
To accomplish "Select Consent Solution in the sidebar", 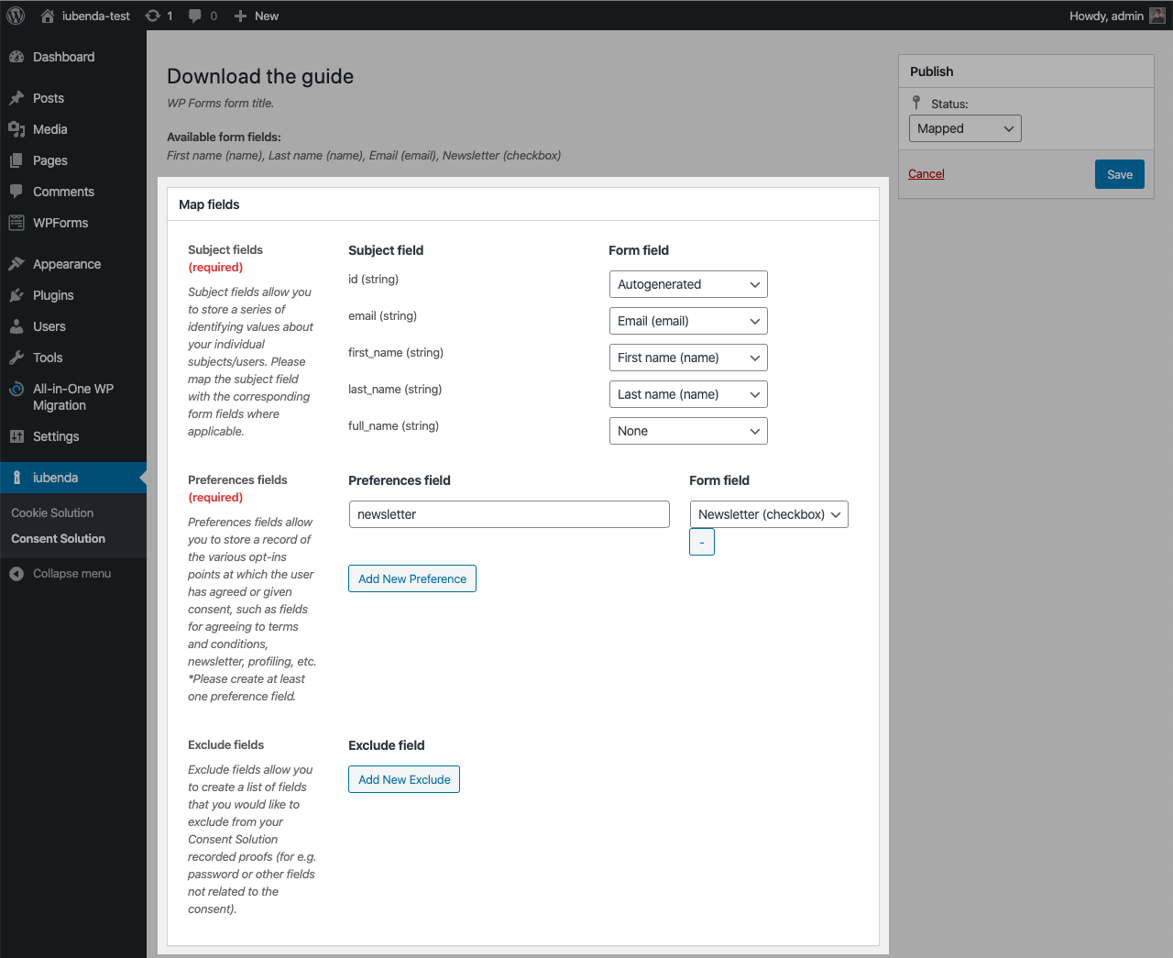I will [x=58, y=538].
